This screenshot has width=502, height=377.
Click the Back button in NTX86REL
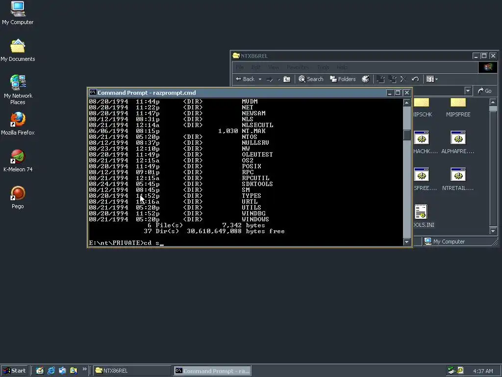(245, 79)
